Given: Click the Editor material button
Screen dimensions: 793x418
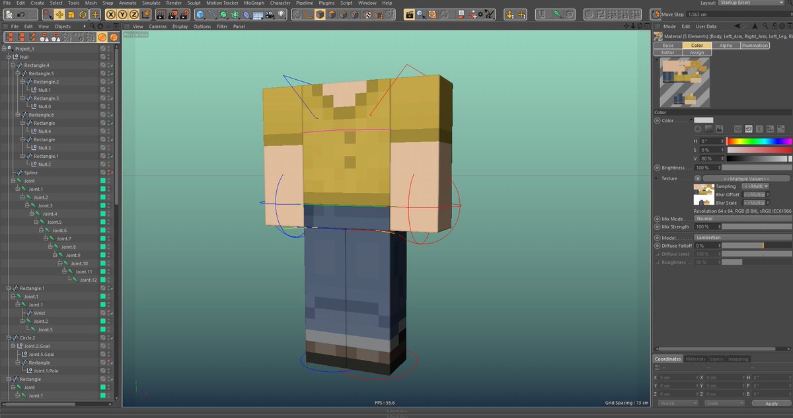Looking at the screenshot, I should point(668,52).
